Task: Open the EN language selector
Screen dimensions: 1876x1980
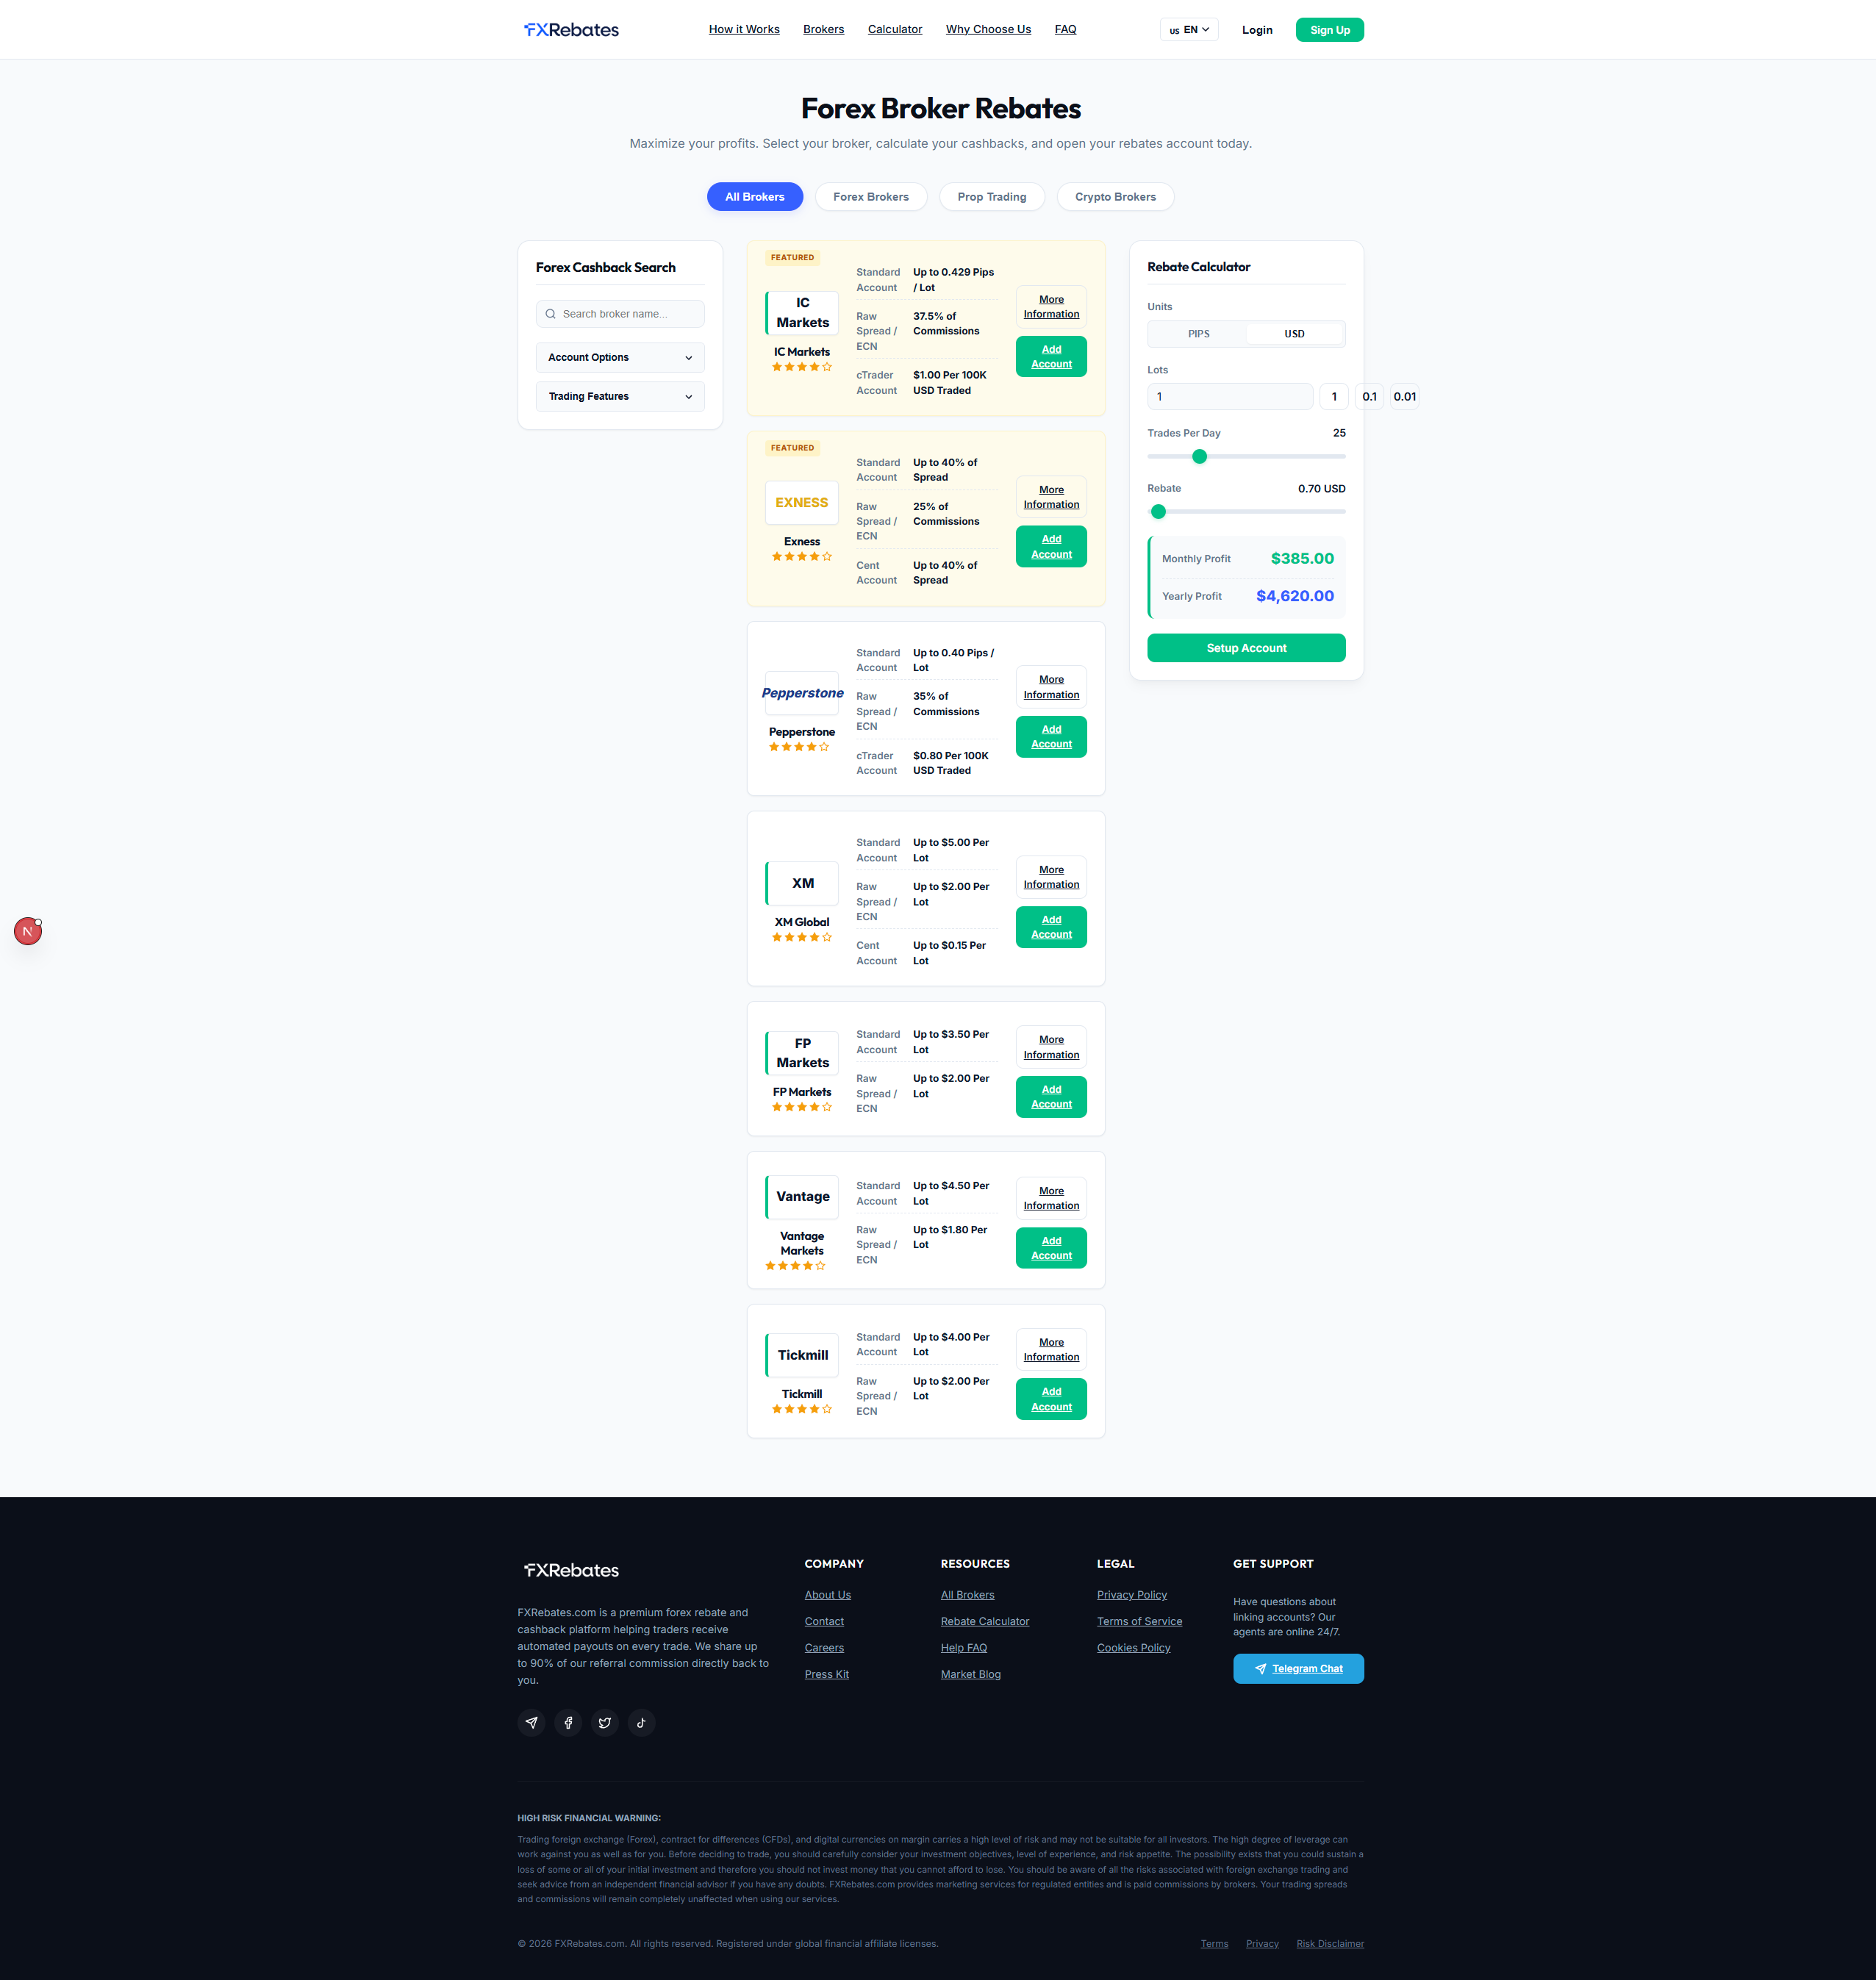Action: pyautogui.click(x=1189, y=30)
